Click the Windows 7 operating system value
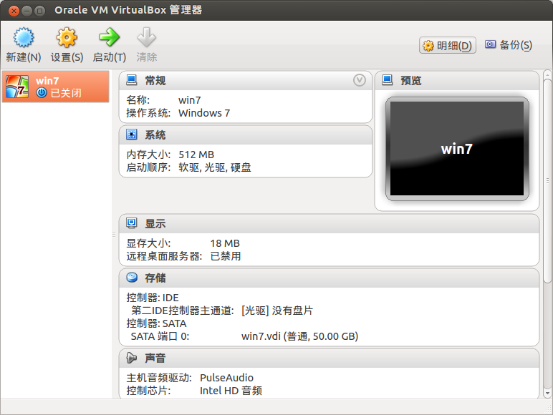The width and height of the screenshot is (553, 415). coord(204,113)
